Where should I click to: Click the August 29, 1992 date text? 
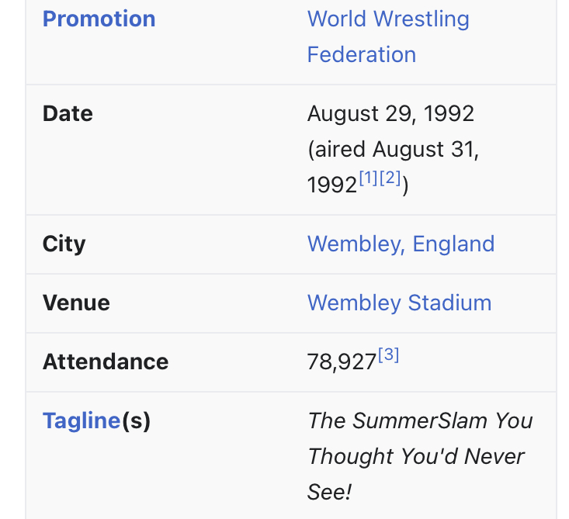point(390,114)
